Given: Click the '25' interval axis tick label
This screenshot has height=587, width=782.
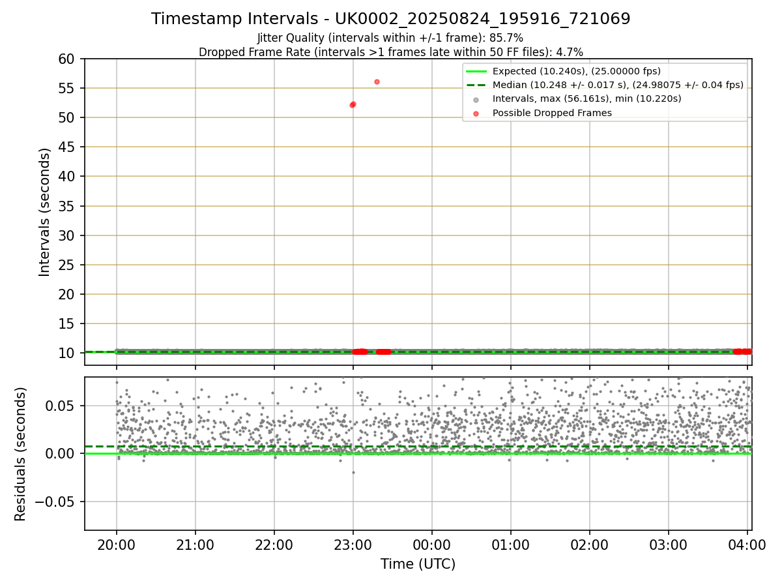Looking at the screenshot, I should [x=67, y=265].
